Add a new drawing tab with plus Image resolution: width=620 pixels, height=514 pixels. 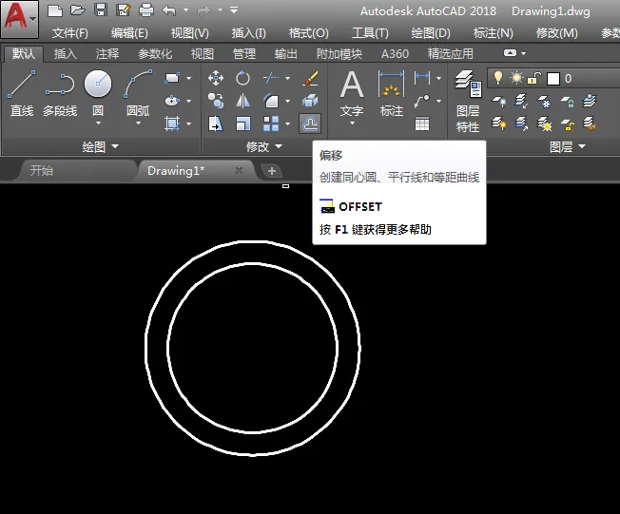272,171
